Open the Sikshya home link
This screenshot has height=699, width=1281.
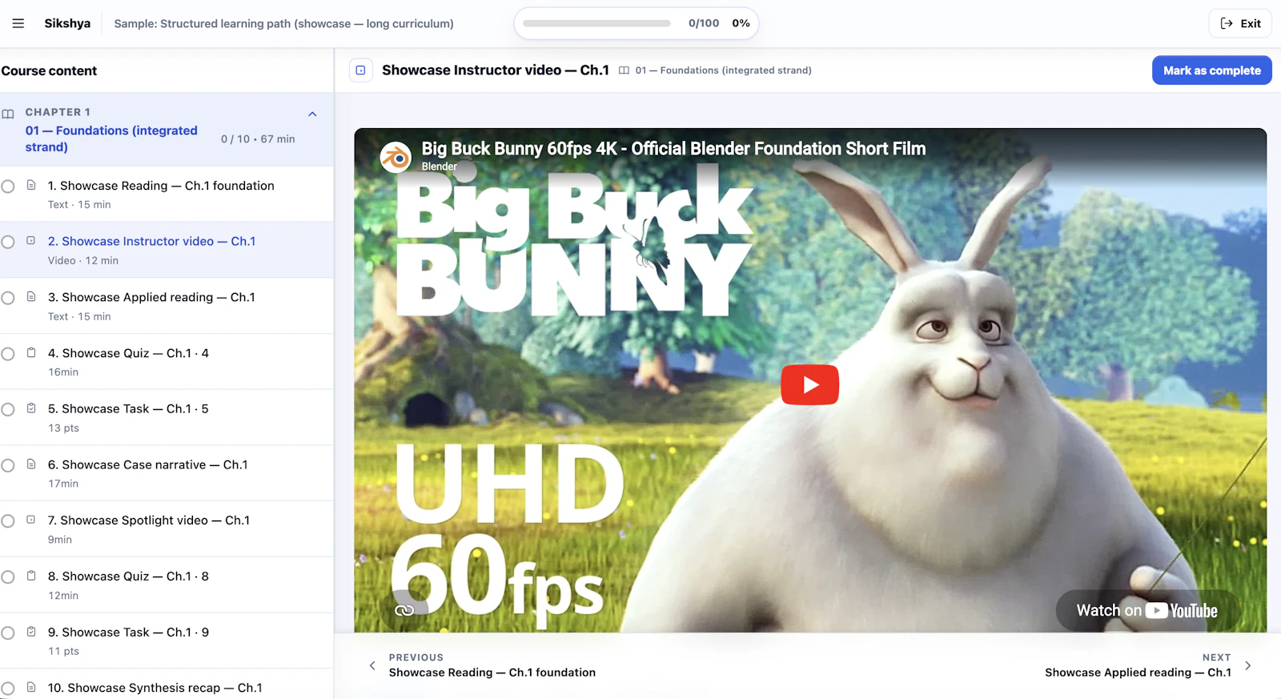(67, 23)
